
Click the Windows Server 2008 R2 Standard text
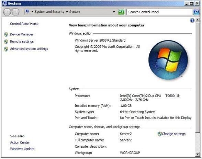pos(100,40)
